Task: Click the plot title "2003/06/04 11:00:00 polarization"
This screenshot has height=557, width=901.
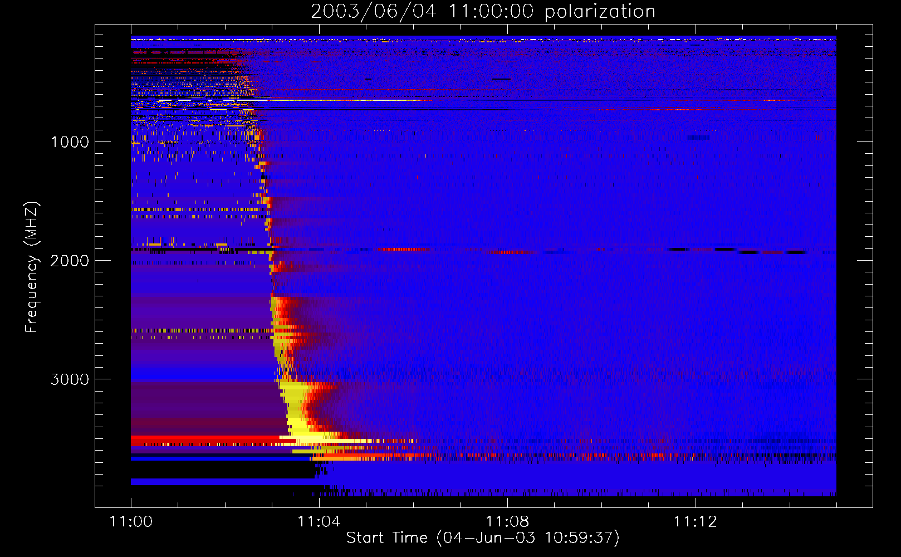Action: click(x=483, y=12)
